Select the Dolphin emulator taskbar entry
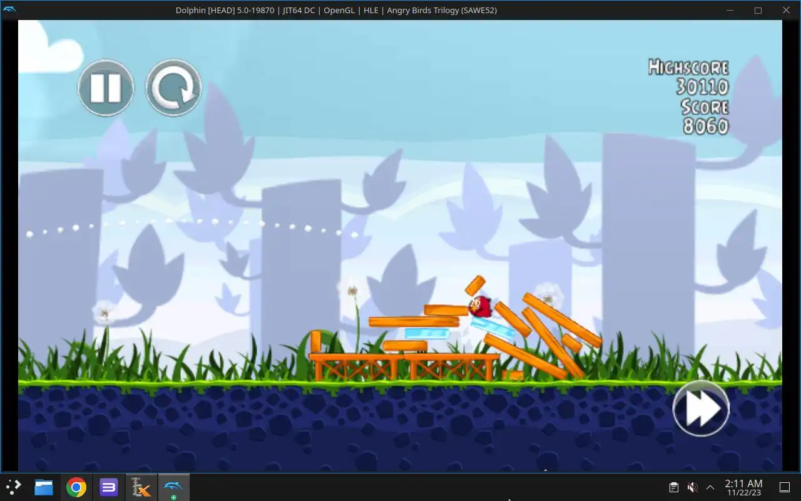This screenshot has height=501, width=801. pyautogui.click(x=173, y=487)
